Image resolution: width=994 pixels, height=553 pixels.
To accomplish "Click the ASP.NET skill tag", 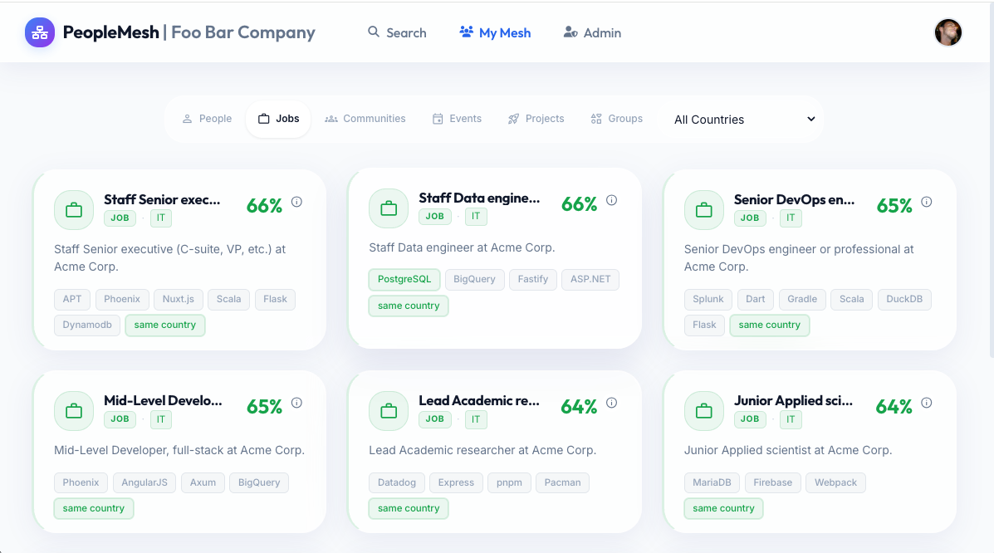I will coord(590,279).
